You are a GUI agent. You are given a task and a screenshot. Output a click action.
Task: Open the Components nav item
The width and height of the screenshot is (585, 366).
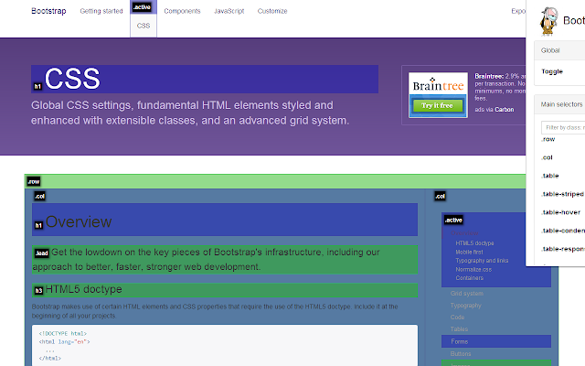point(182,11)
